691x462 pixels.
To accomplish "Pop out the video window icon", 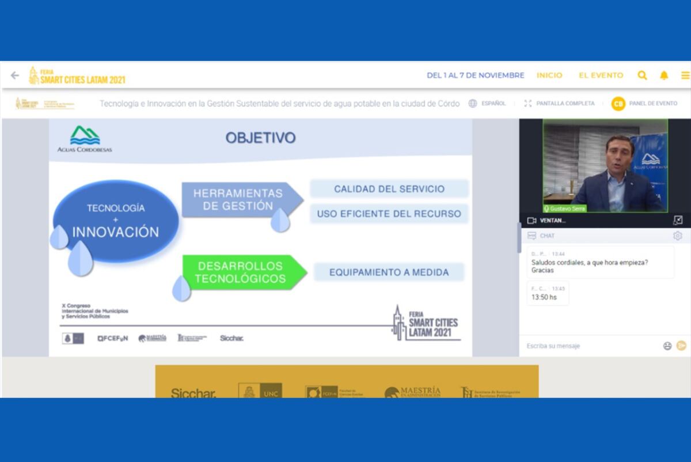I will pos(678,221).
